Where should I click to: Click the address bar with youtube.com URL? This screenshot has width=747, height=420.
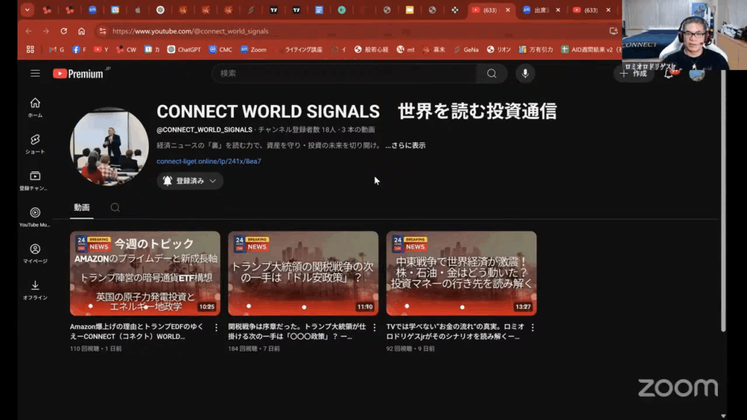tap(352, 31)
